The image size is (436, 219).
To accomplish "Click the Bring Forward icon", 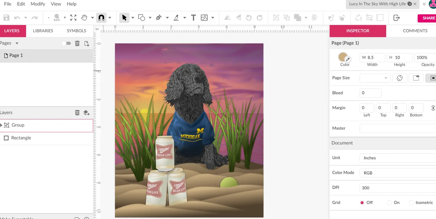I will click(331, 18).
